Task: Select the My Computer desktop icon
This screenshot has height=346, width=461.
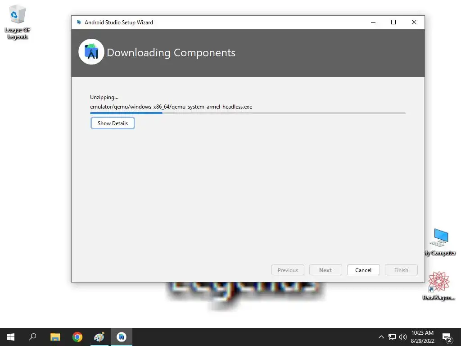Action: (440, 242)
